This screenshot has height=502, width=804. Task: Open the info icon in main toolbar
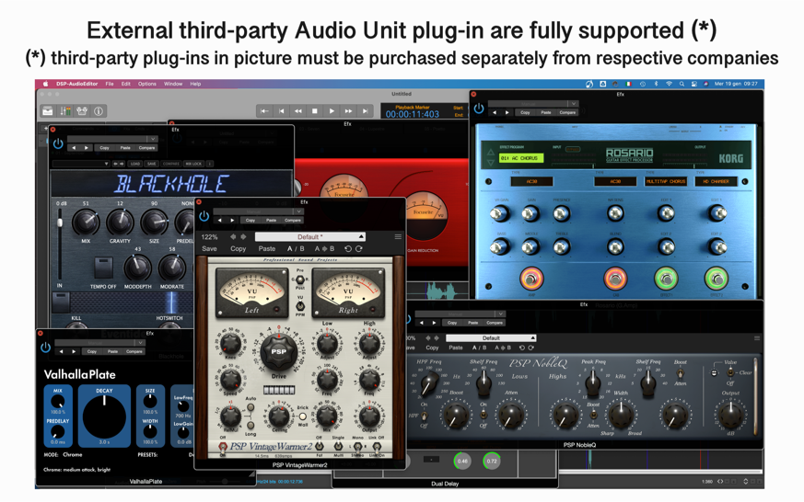(99, 111)
